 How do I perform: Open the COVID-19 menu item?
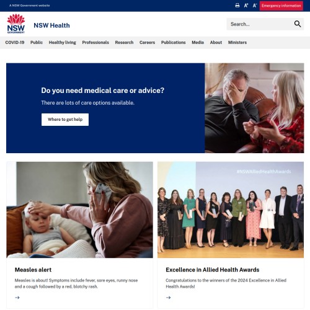click(15, 42)
